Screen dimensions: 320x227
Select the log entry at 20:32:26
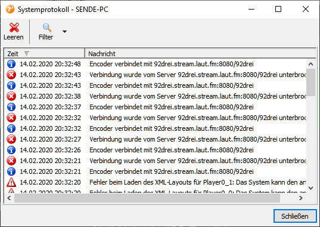[156, 150]
